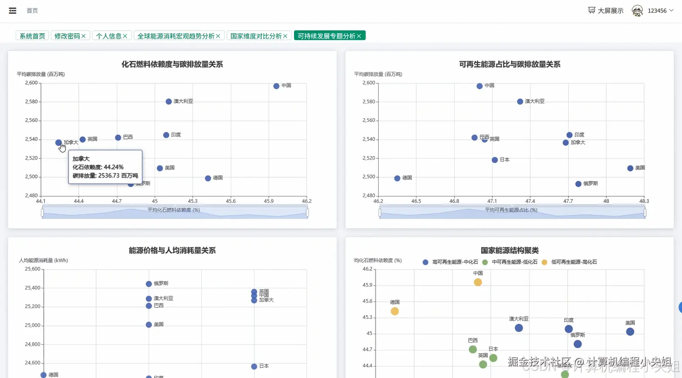The height and width of the screenshot is (378, 682).
Task: Click 巴西 green point in 国家能源结构聚类 chart
Action: [x=473, y=350]
